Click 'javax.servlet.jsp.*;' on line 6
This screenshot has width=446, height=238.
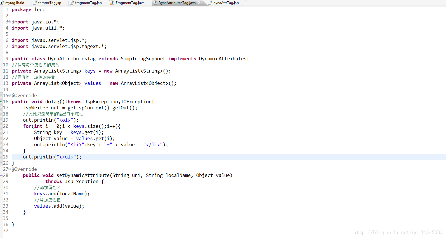click(x=59, y=40)
